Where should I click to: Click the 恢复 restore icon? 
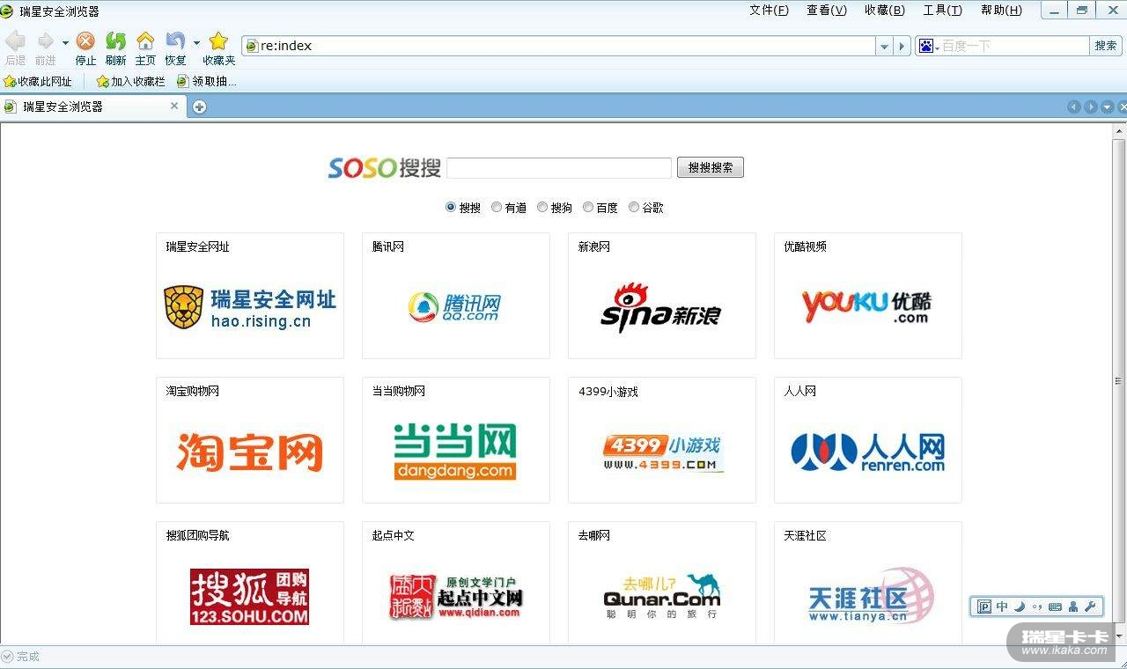[x=175, y=41]
